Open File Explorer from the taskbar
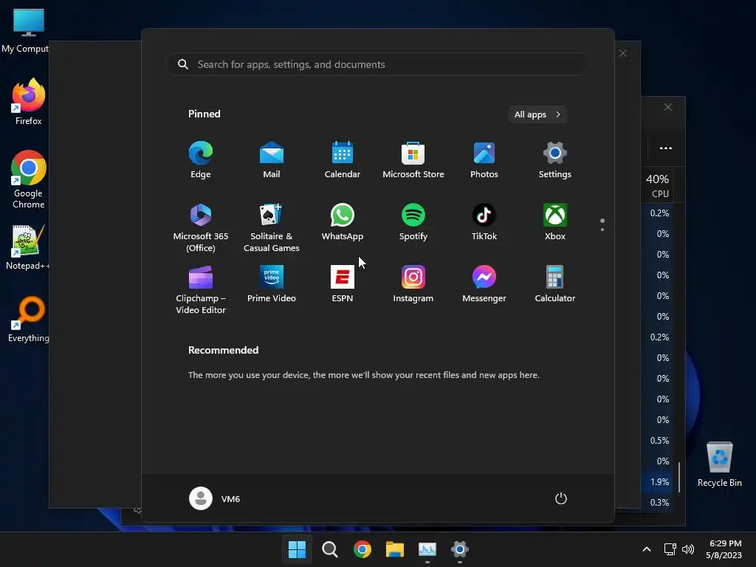Viewport: 756px width, 567px height. point(395,549)
